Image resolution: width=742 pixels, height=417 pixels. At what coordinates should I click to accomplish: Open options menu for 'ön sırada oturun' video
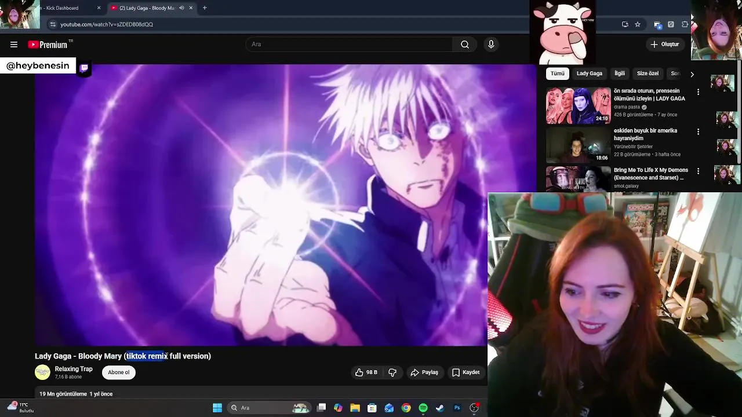[x=698, y=92]
